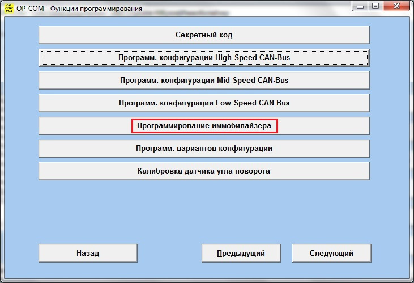This screenshot has height=283, width=414.
Task: Choose Программ. конфигурации Low Speed CAN-Bus
Action: pyautogui.click(x=204, y=103)
